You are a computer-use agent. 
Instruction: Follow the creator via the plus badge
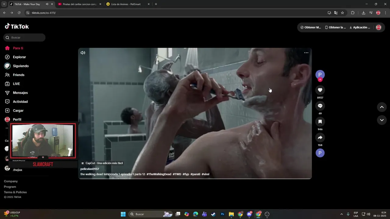coord(320,80)
